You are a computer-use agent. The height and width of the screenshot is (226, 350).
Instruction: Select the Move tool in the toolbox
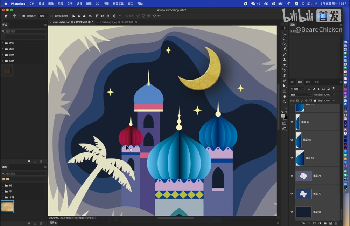pyautogui.click(x=284, y=28)
